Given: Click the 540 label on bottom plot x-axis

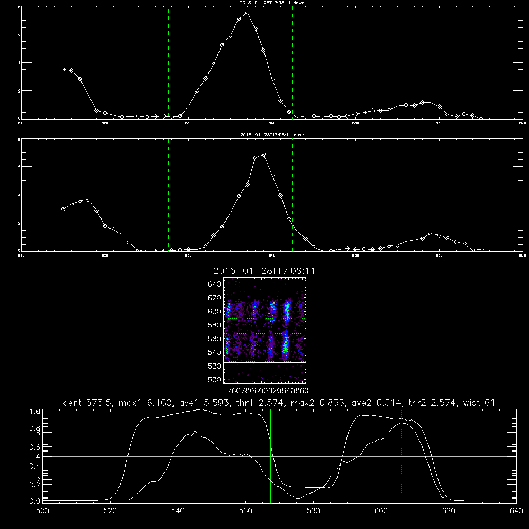Looking at the screenshot, I should tap(178, 511).
